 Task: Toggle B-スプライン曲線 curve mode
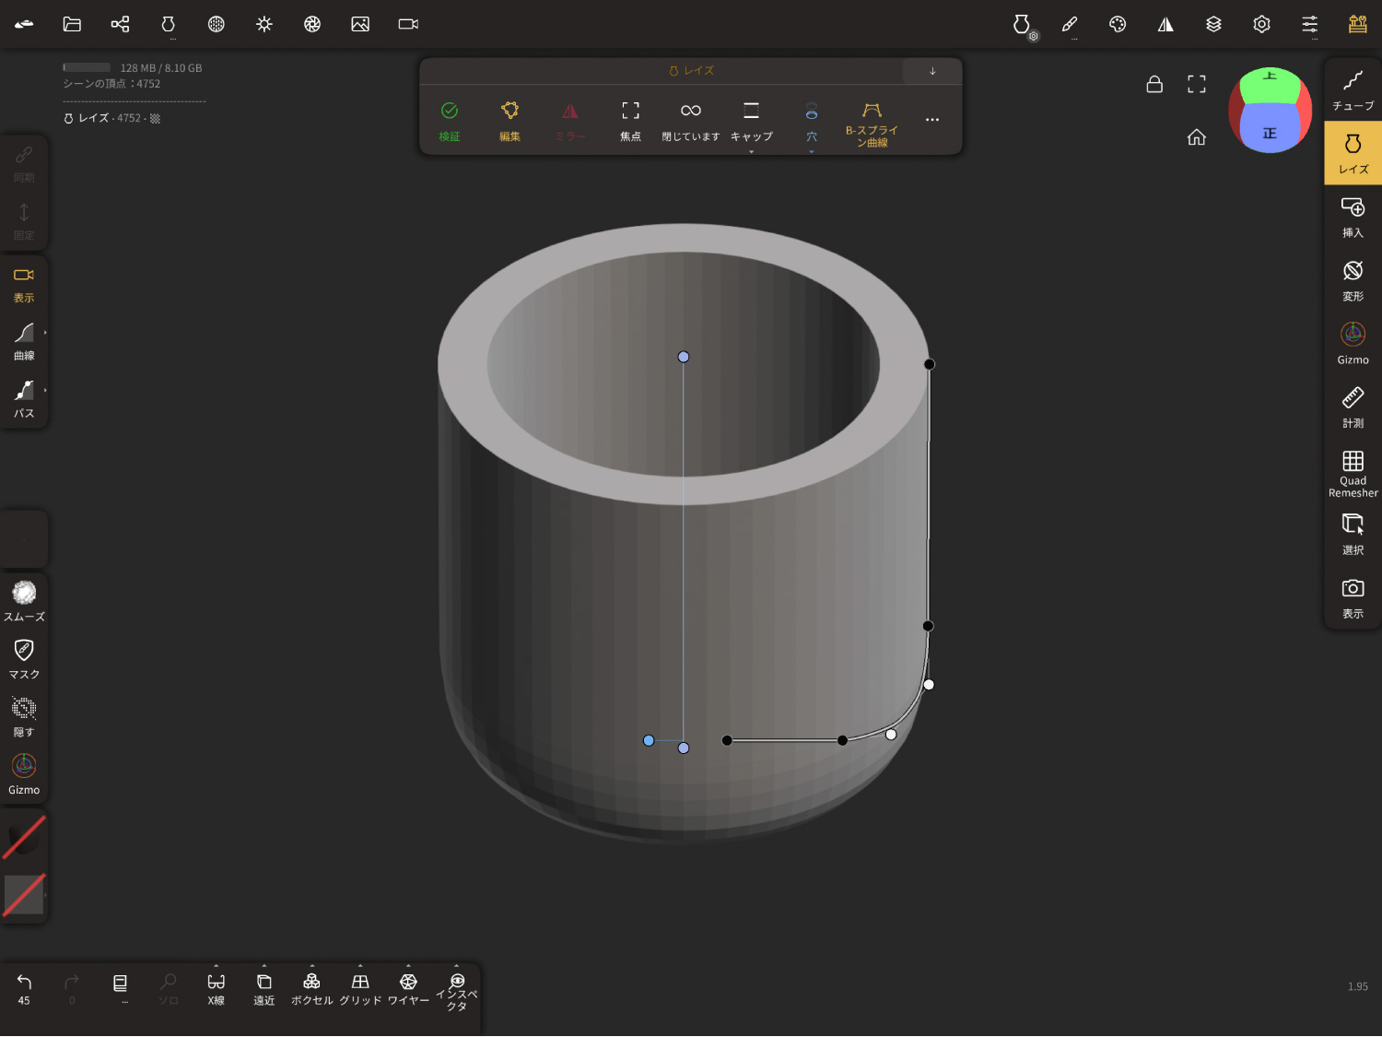pos(871,122)
